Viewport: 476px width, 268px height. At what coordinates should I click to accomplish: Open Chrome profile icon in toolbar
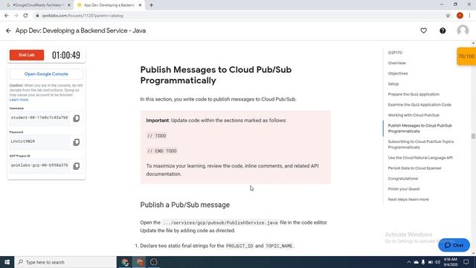coord(460,16)
